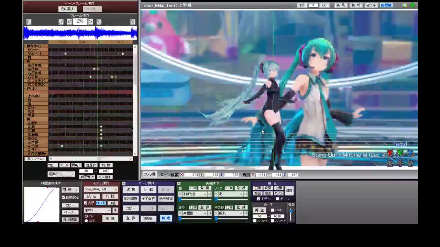Collapse the ボーン操作 panel with minus icon
The height and width of the screenshot is (247, 440).
[124, 184]
